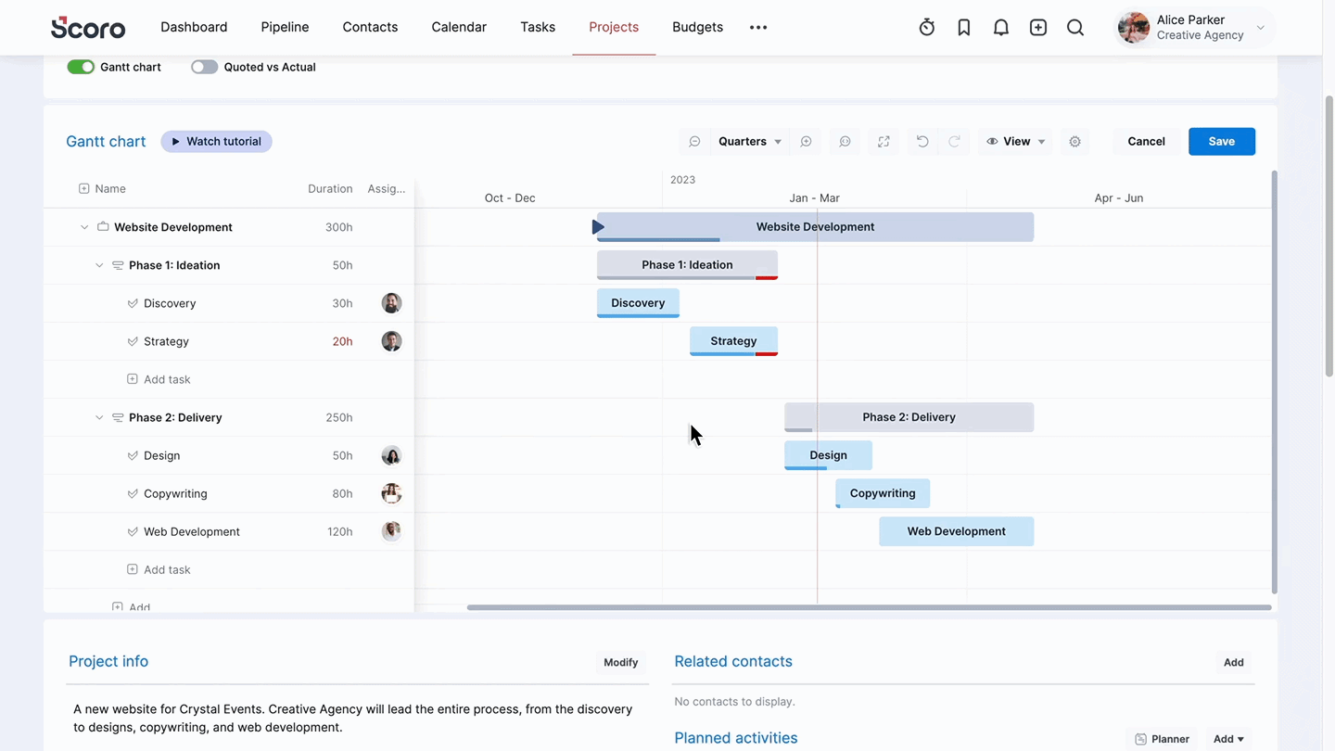Zoom out the Gantt timeline

tap(694, 142)
